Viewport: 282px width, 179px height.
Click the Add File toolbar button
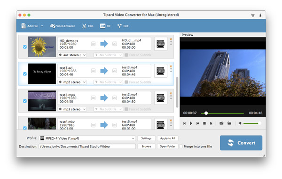point(30,26)
